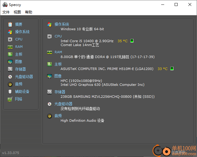This screenshot has width=197, height=157.
Task: Show the 光盘驱动器 sidebar section
Action: (24, 77)
